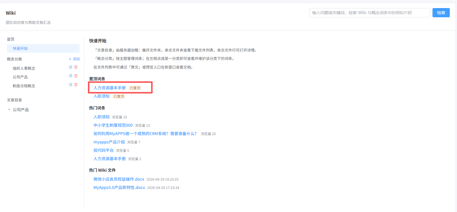The image size is (457, 212).
Task: Focus the Wiki search input field
Action: point(369,13)
